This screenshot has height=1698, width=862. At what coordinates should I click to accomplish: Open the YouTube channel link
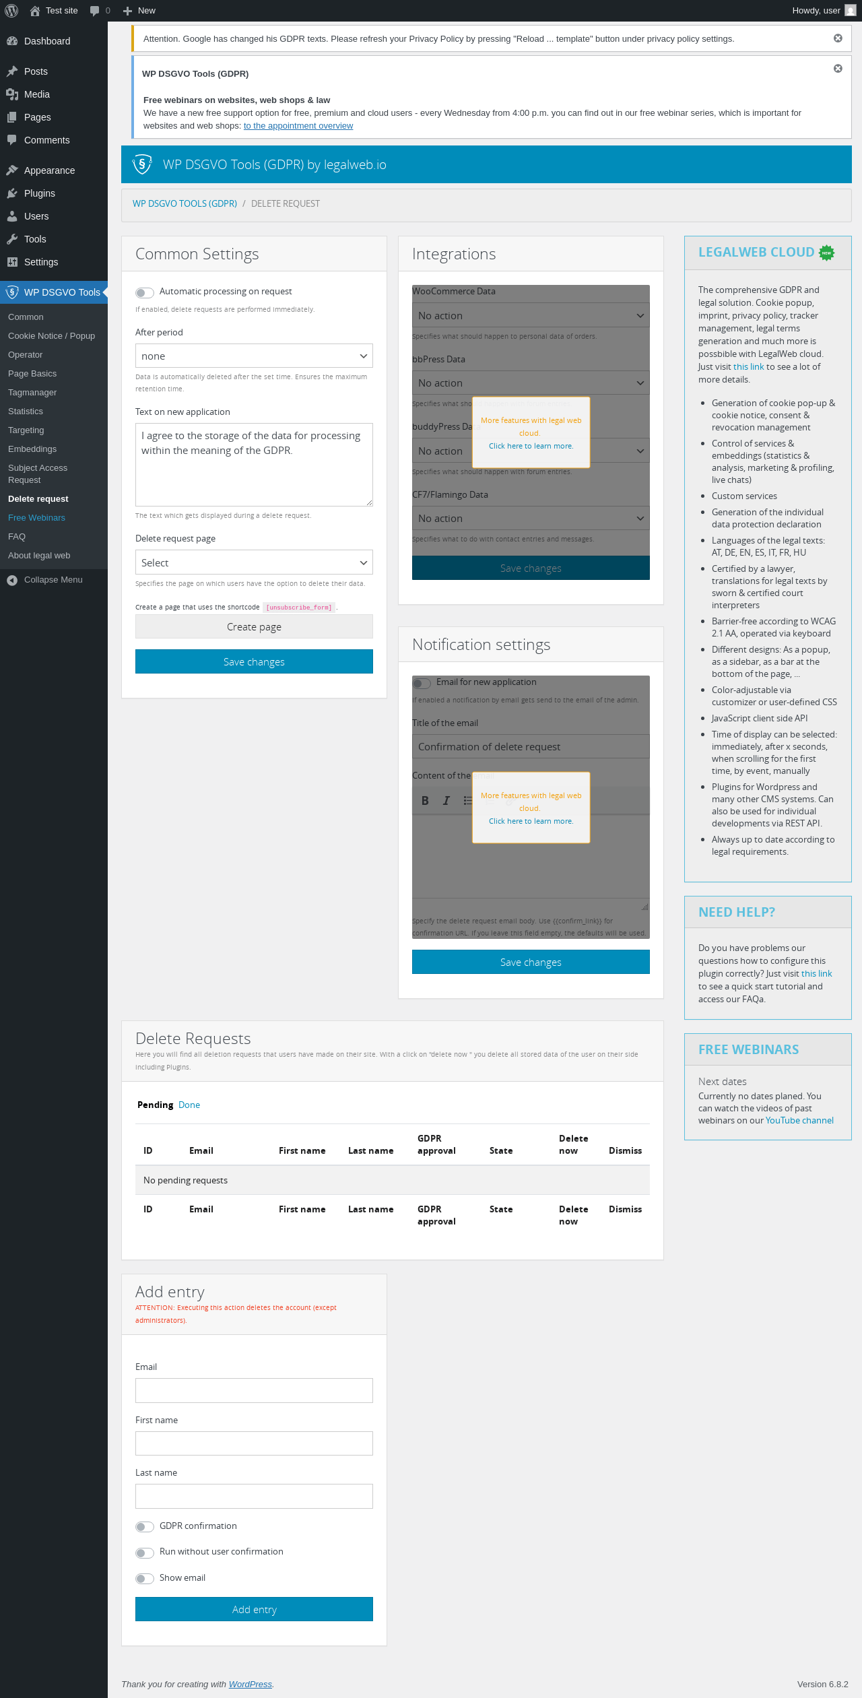(x=799, y=1120)
